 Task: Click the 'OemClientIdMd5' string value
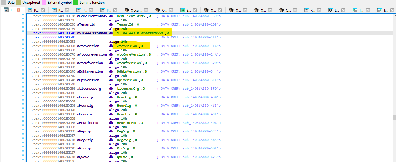point(131,16)
